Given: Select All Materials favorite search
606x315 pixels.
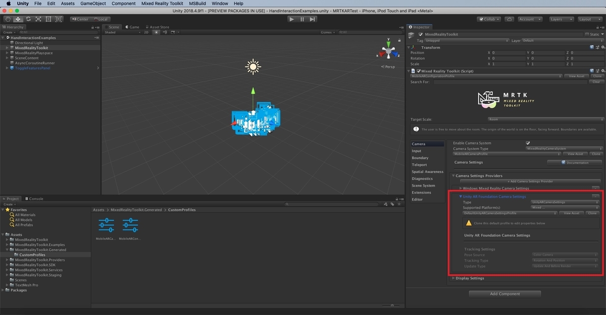Looking at the screenshot, I should [25, 215].
